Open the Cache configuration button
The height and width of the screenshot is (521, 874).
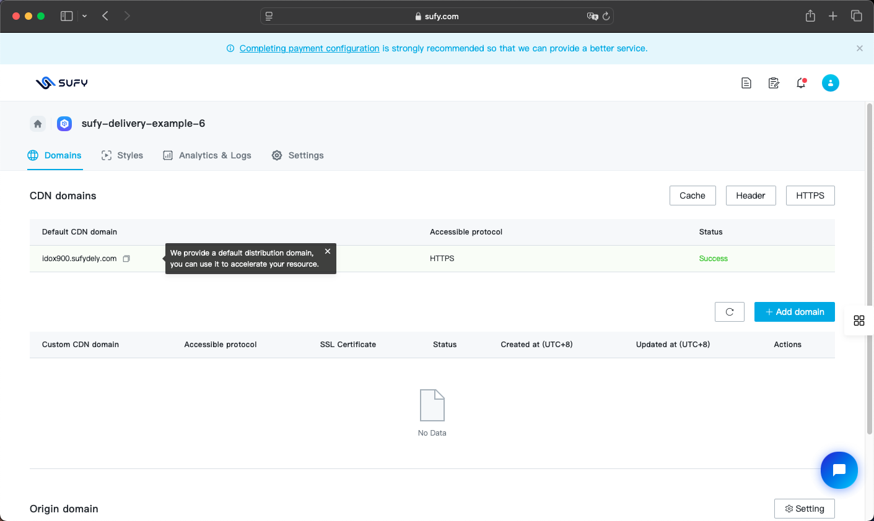tap(693, 196)
